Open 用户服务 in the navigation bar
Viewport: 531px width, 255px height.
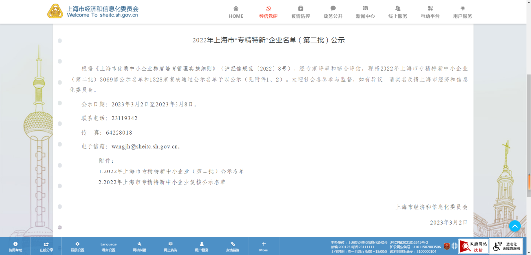click(x=462, y=12)
